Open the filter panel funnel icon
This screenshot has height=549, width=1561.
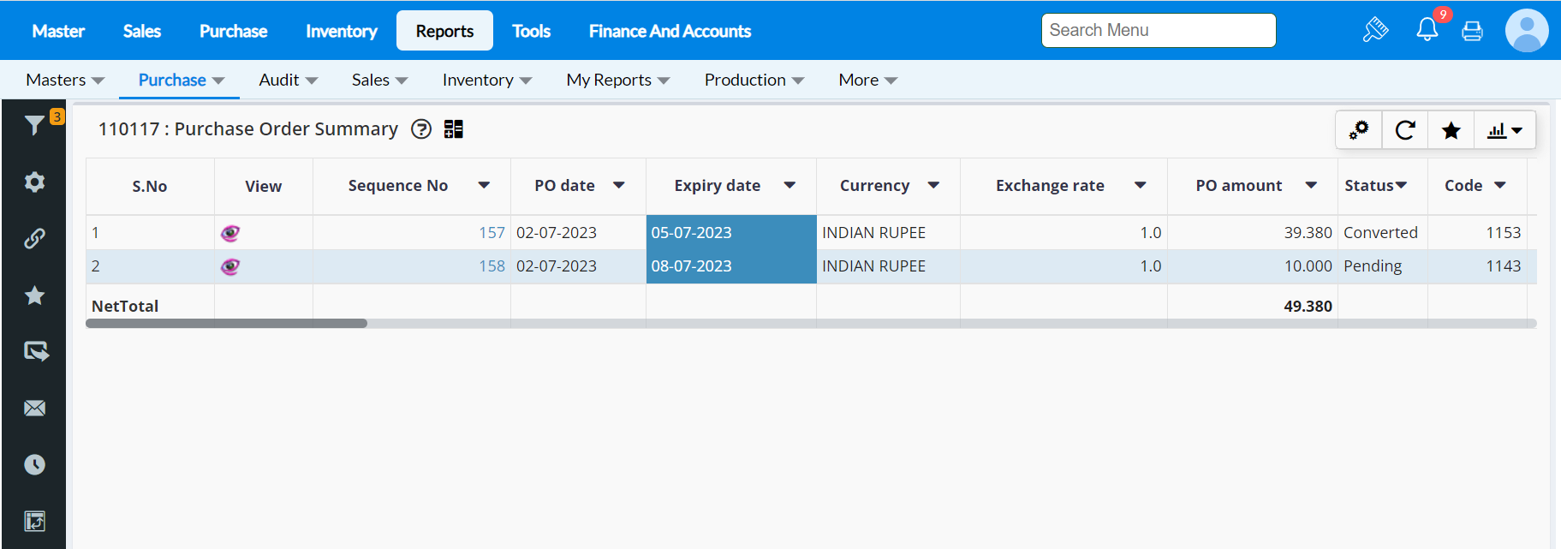pyautogui.click(x=34, y=125)
